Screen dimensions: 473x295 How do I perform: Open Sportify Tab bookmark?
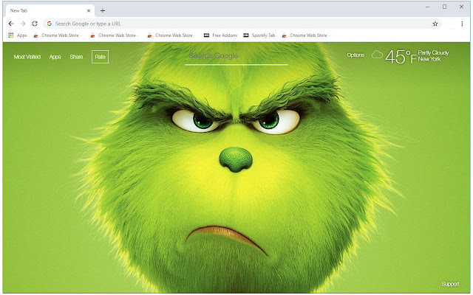(x=259, y=35)
